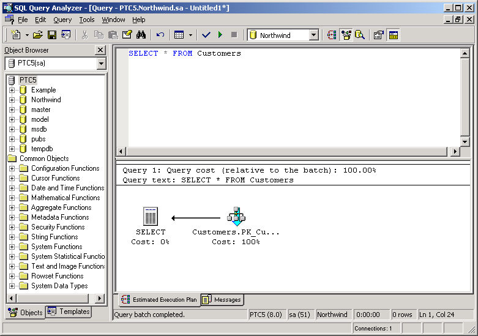Image resolution: width=478 pixels, height=336 pixels.
Task: Click the query editor's horizontal scrollbar right arrow
Action: coord(455,151)
